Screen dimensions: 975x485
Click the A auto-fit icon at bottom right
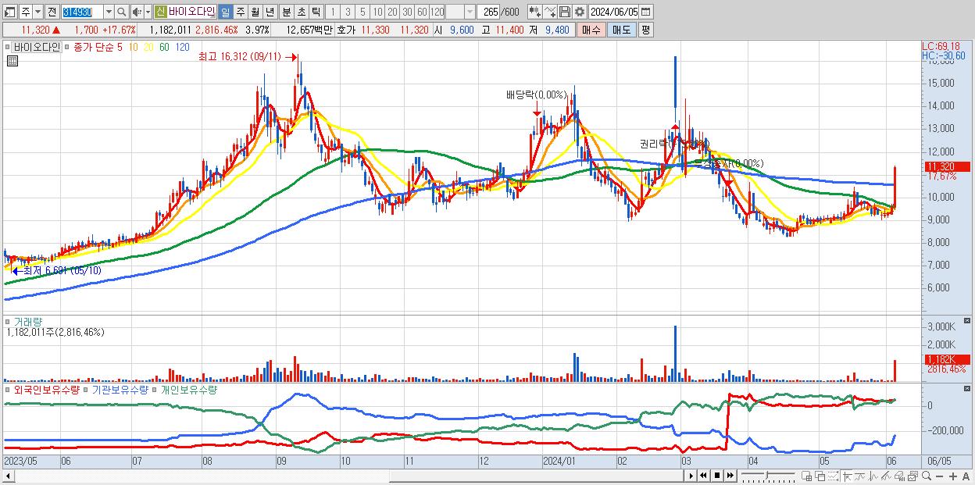[966, 476]
